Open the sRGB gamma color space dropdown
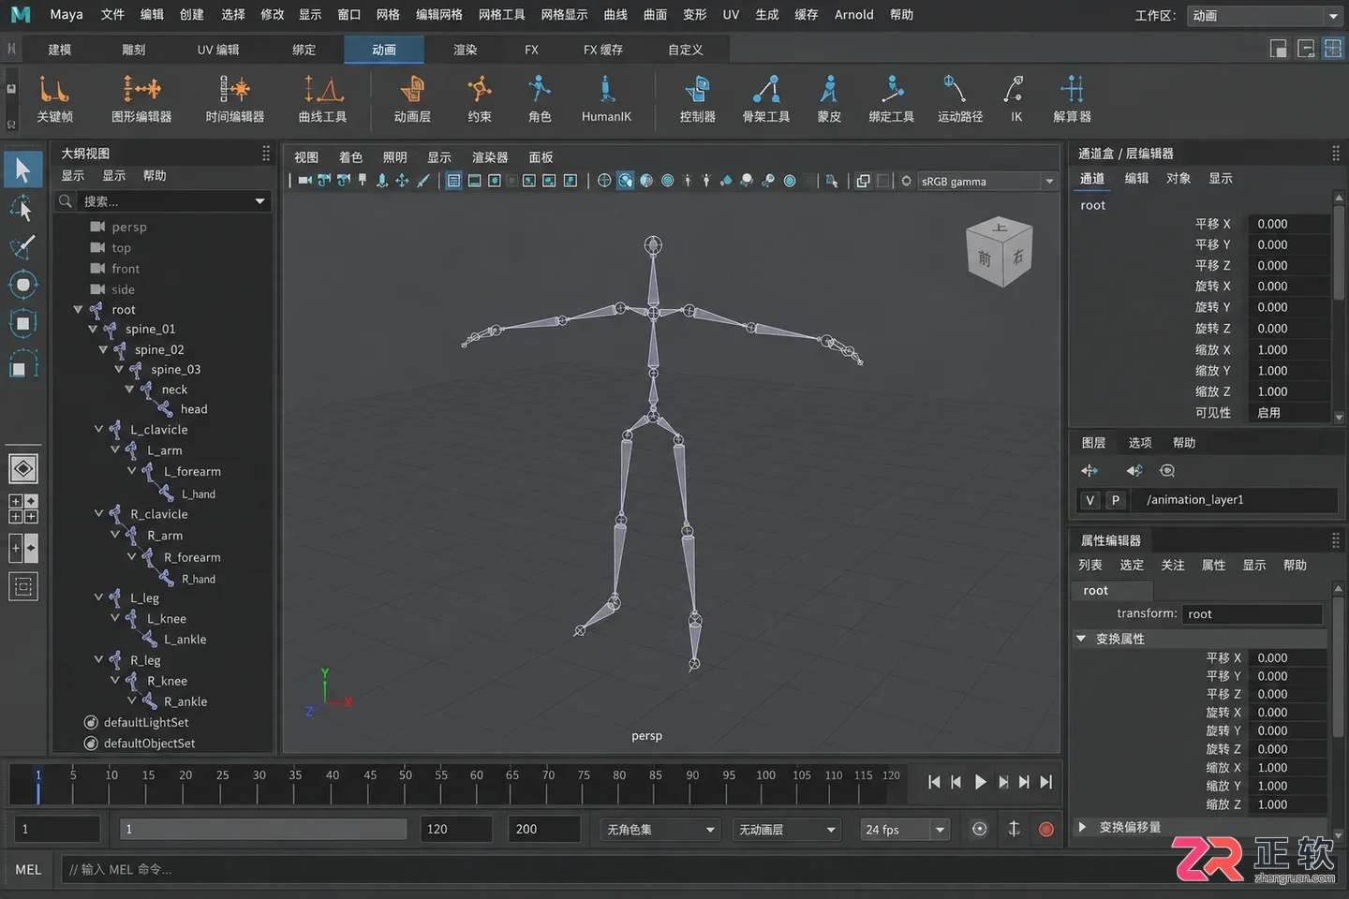This screenshot has width=1349, height=899. (986, 181)
